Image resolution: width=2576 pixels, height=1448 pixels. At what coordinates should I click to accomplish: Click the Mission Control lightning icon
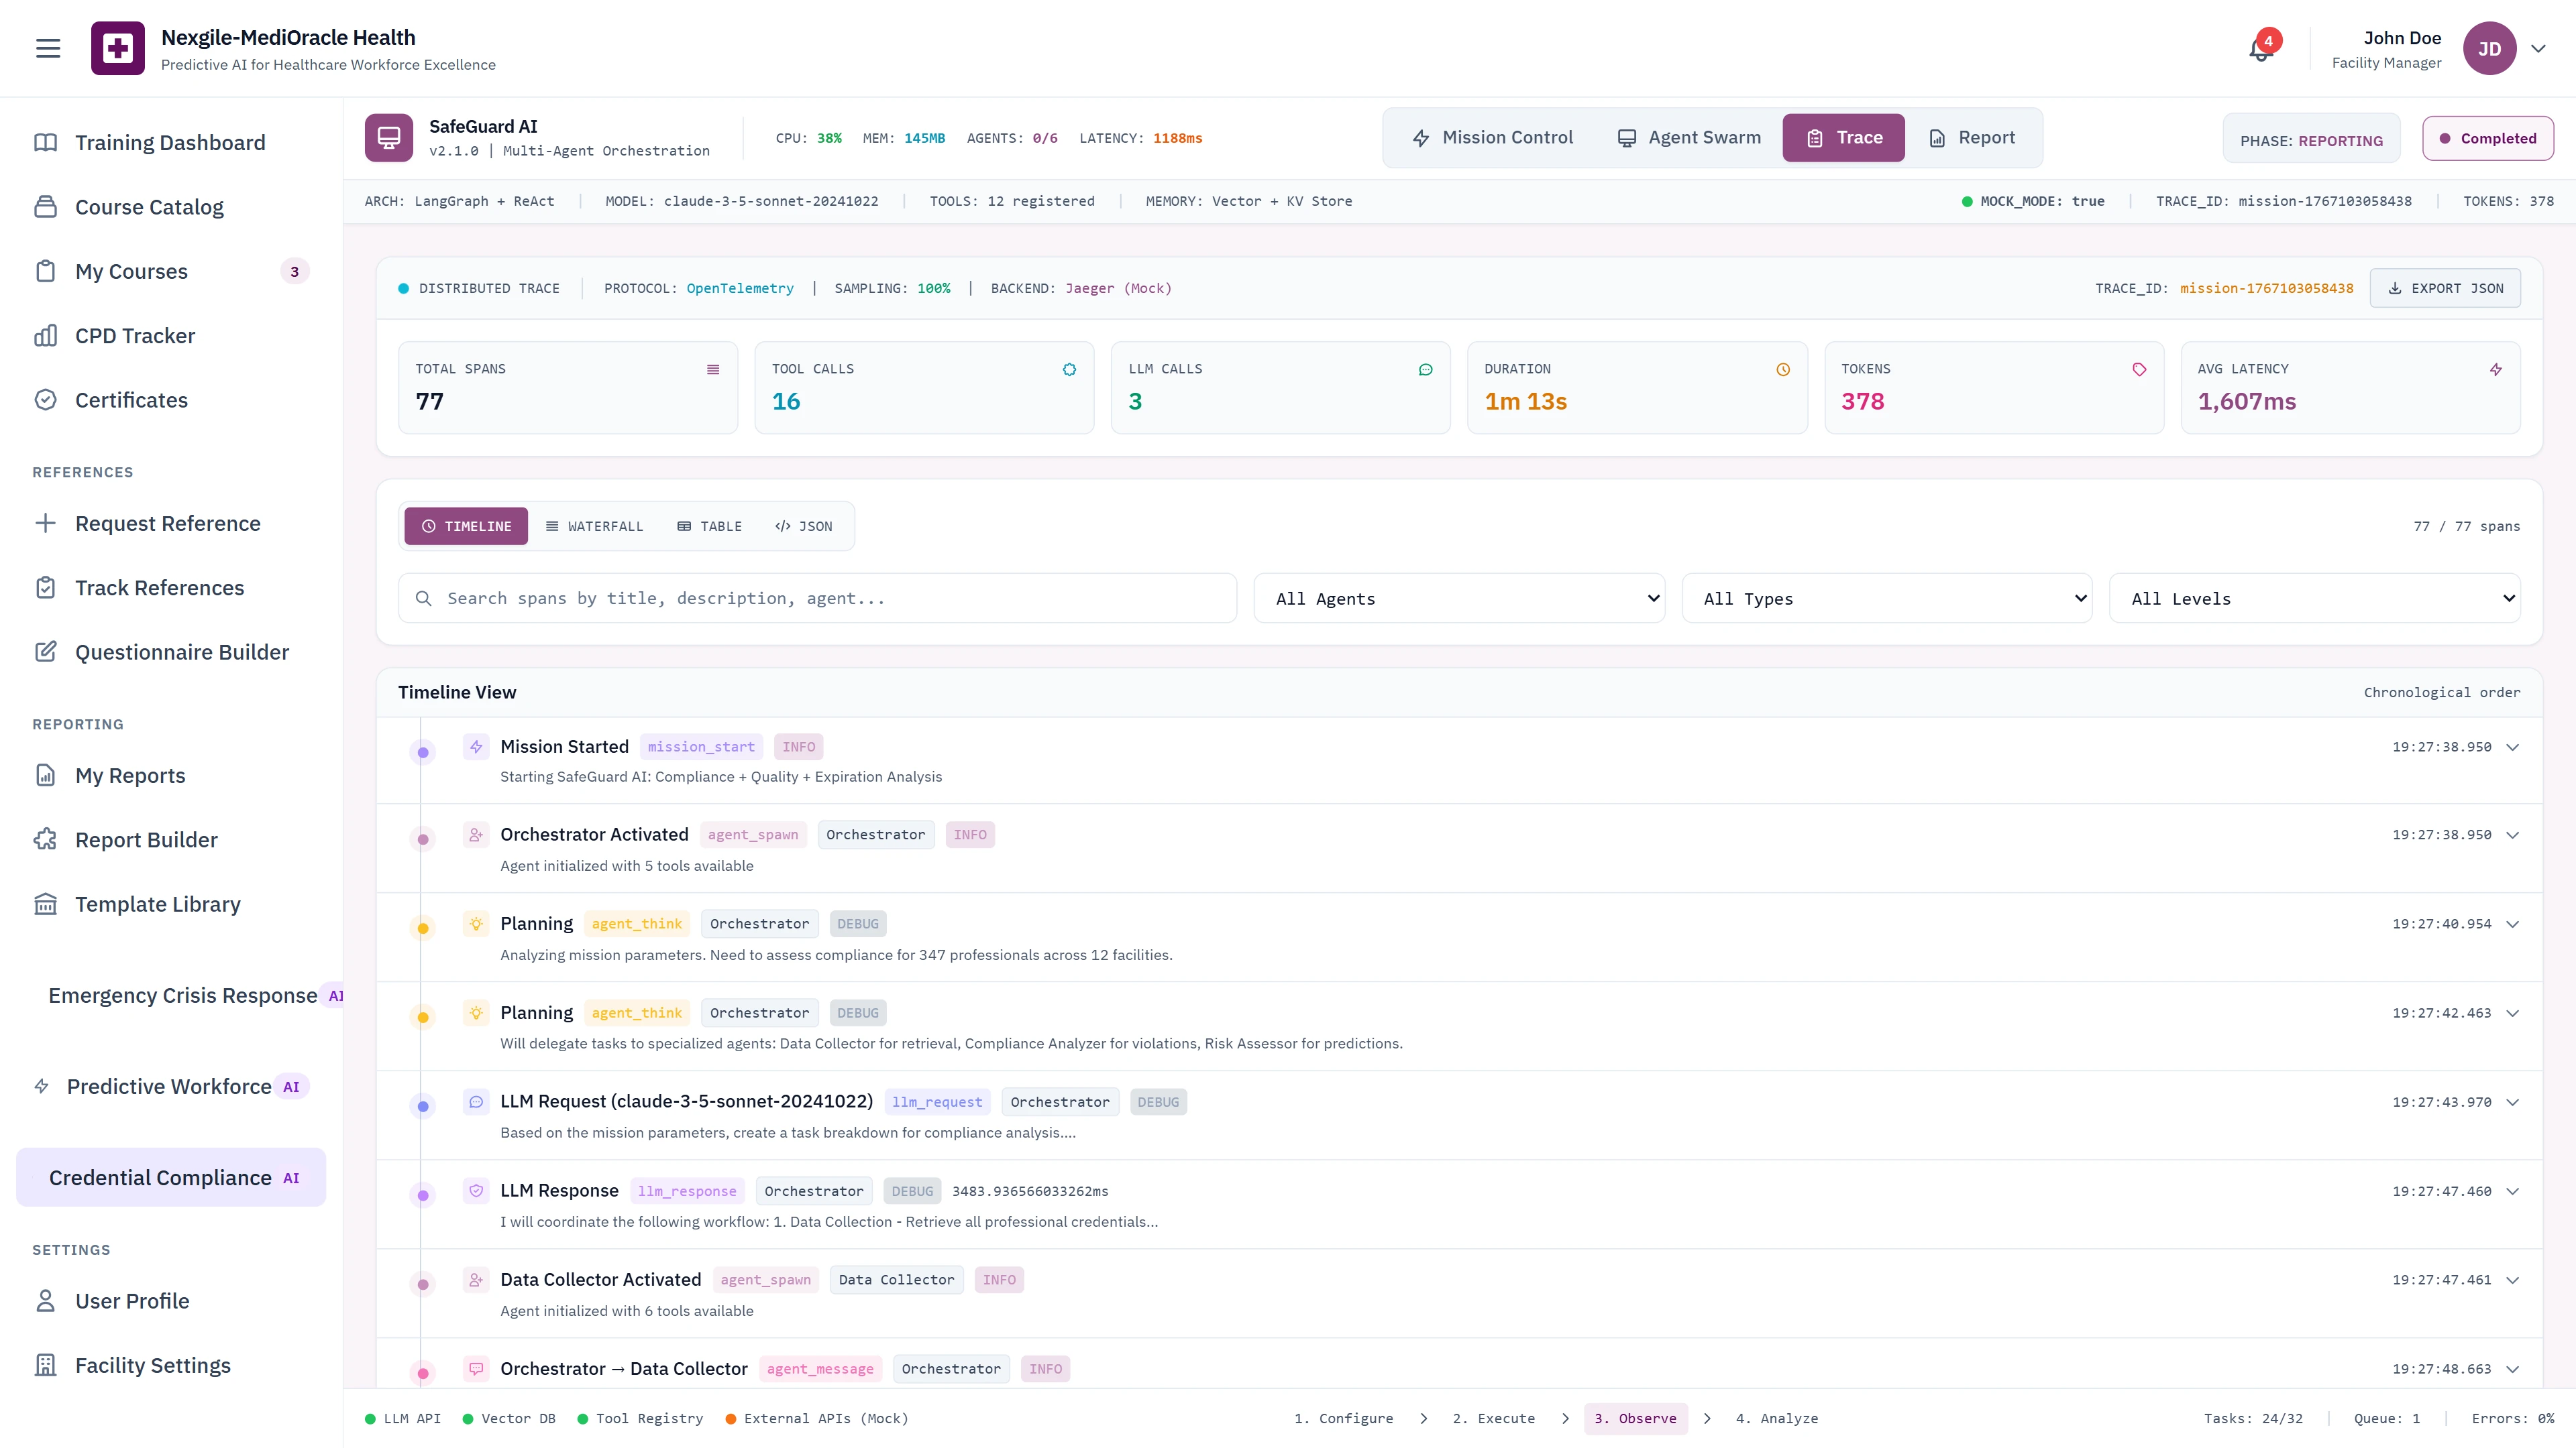point(1421,138)
